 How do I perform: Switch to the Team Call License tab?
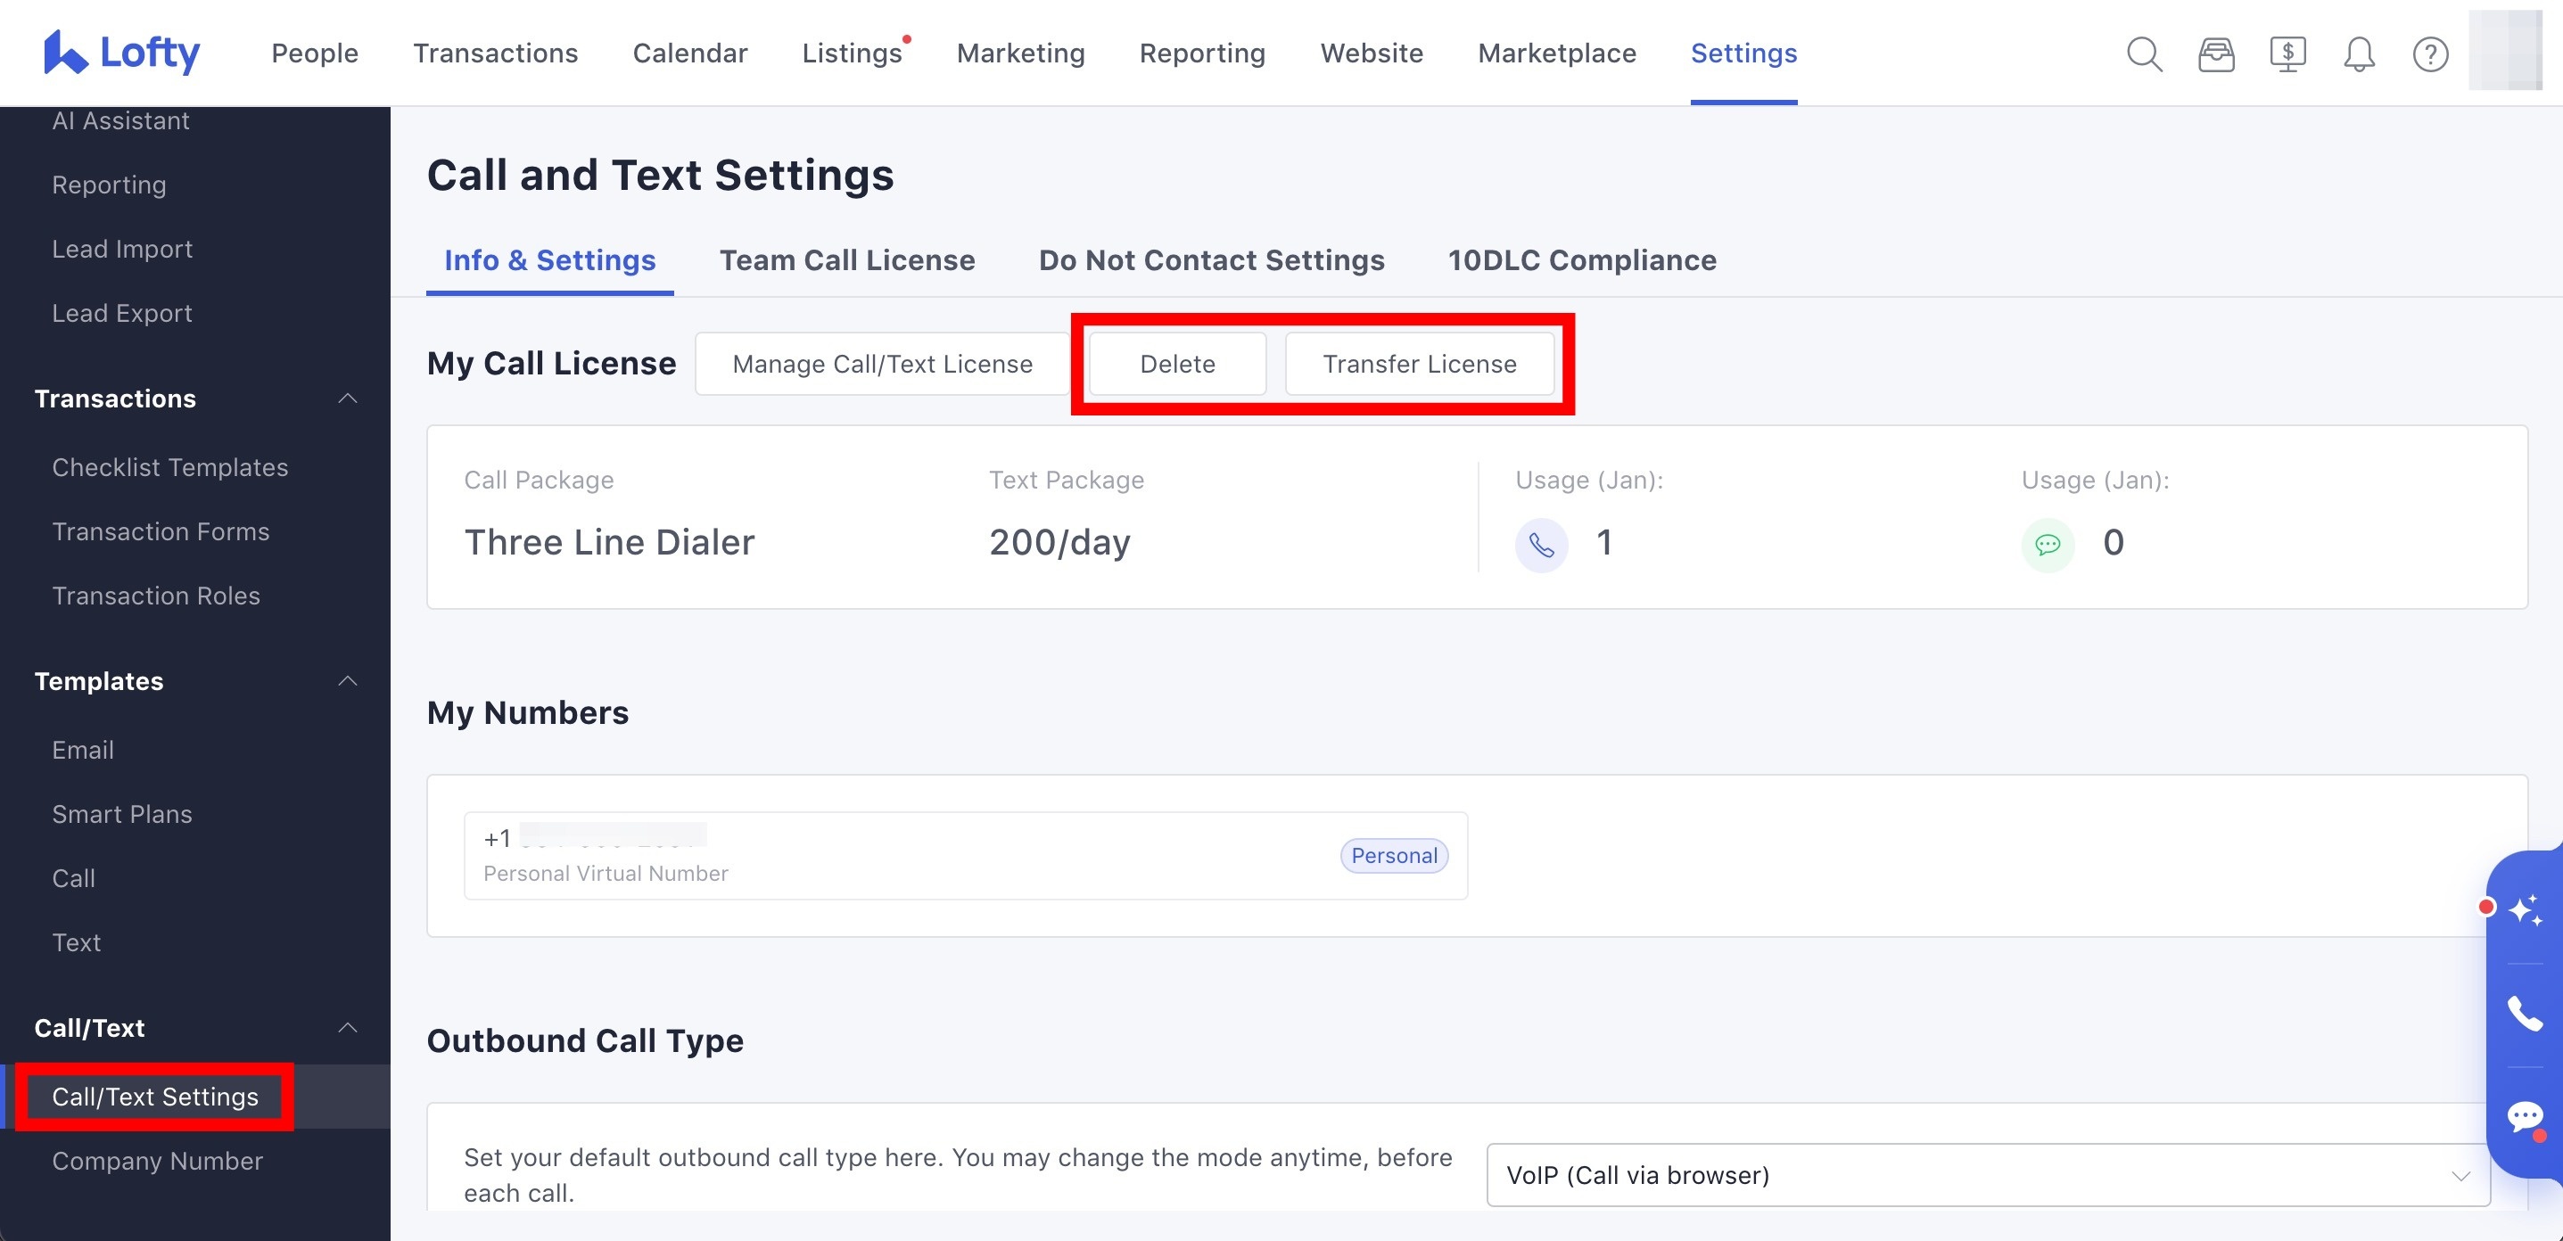pyautogui.click(x=846, y=259)
